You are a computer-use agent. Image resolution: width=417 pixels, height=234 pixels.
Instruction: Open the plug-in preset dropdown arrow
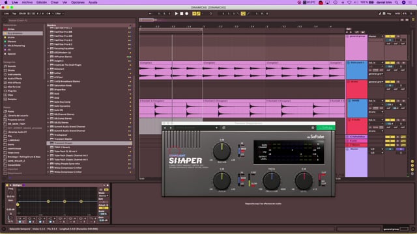tap(216, 127)
